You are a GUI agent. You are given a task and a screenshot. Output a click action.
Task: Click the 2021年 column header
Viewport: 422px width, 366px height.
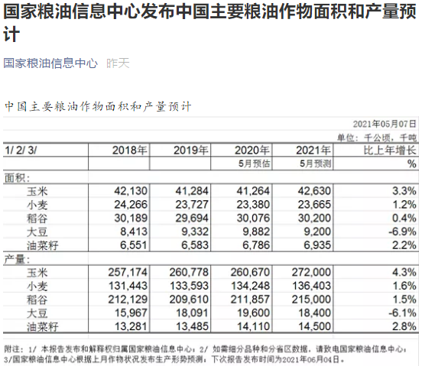pyautogui.click(x=313, y=150)
